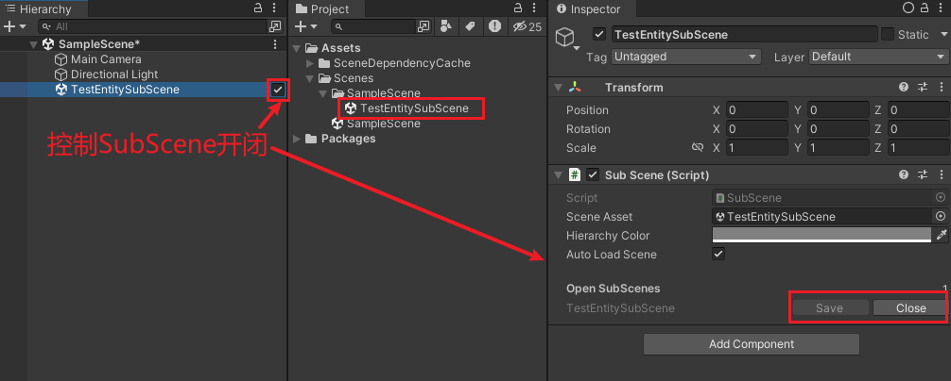Open Project panel options menu
Screen dimensions: 951x381
point(534,8)
